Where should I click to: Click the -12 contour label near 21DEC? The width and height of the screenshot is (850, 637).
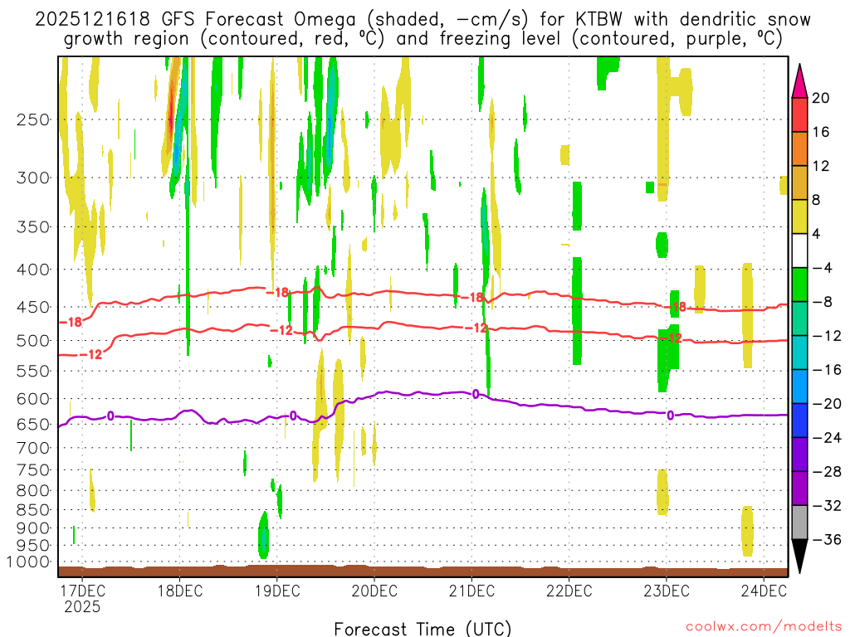click(476, 328)
